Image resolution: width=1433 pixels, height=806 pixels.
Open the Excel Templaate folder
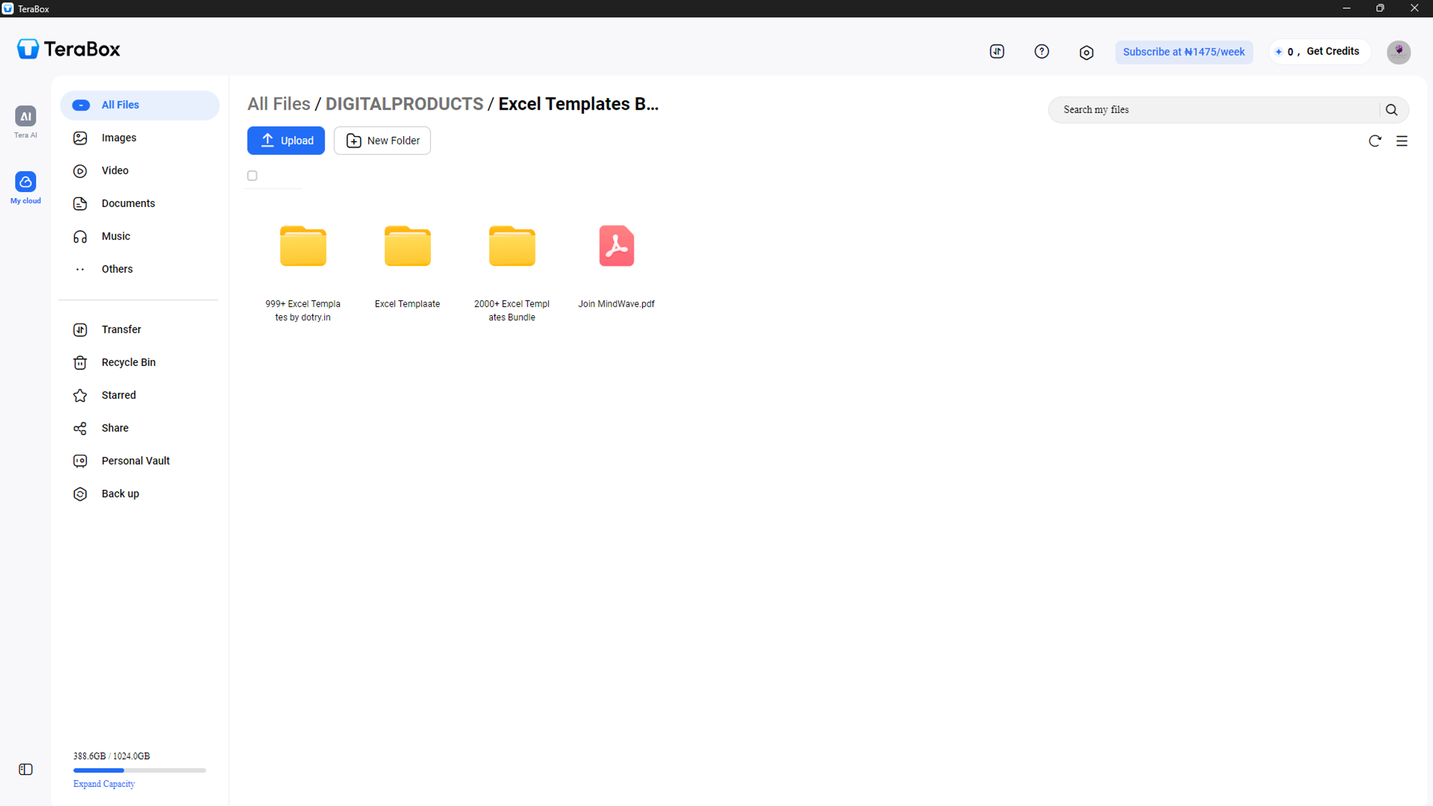408,268
